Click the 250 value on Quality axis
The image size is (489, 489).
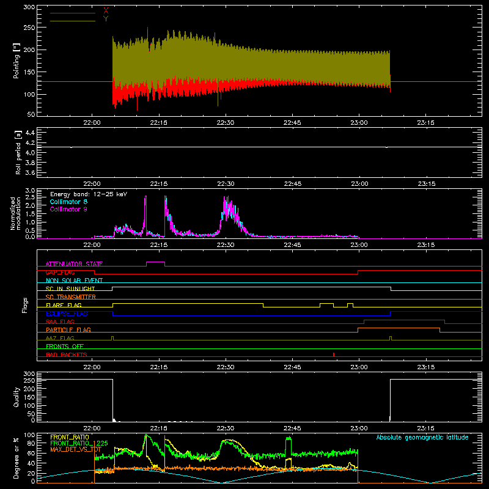click(29, 381)
